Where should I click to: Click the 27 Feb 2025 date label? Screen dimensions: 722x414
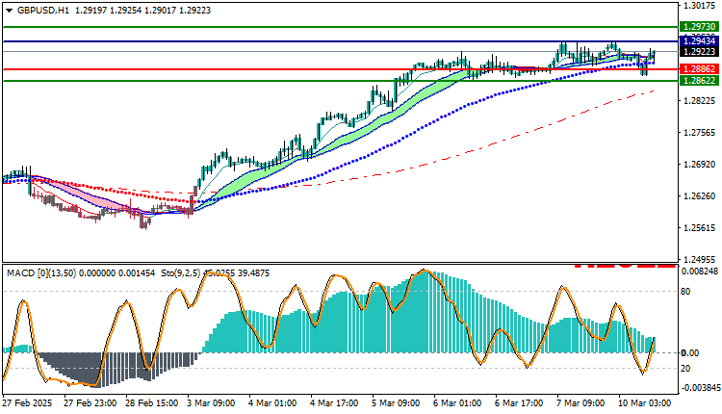coord(27,403)
